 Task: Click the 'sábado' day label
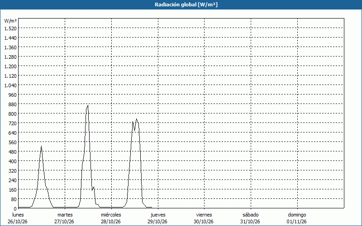(x=251, y=215)
